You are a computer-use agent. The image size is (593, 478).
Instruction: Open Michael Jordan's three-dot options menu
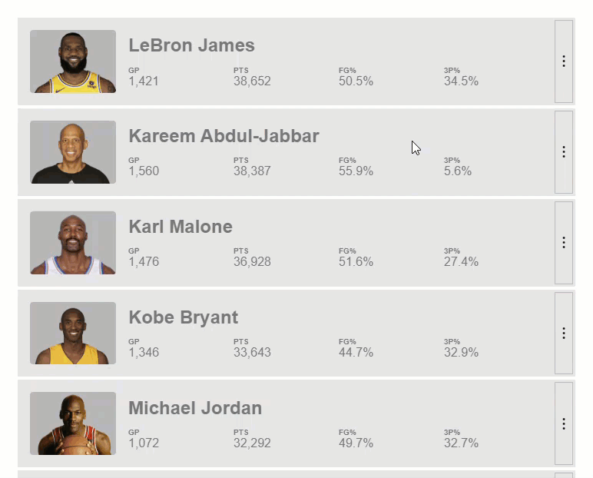(564, 423)
